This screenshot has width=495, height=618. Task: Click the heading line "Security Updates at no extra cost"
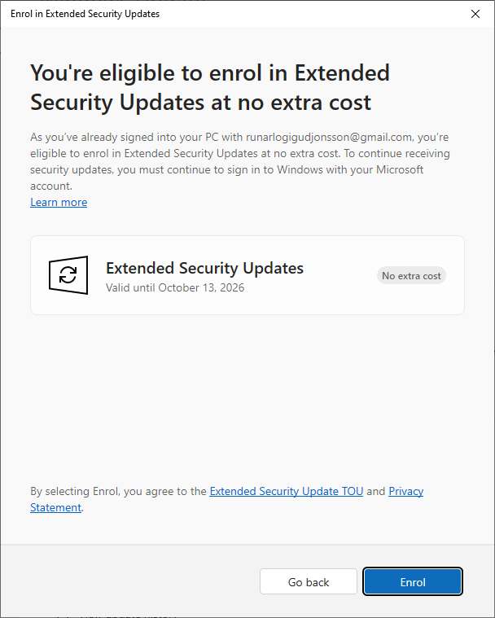tap(200, 102)
